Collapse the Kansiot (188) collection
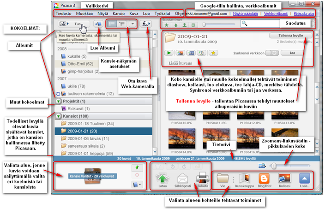This screenshot has height=209, width=331. click(x=59, y=116)
